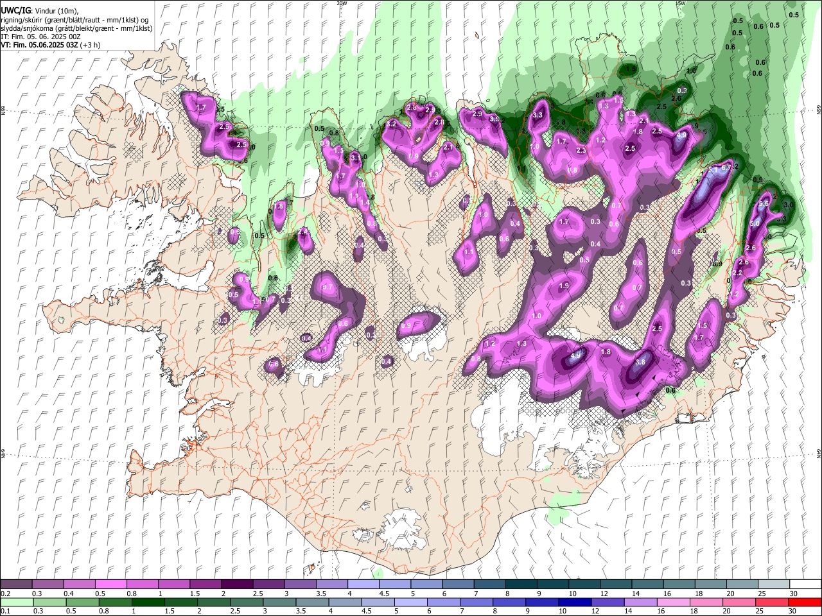Pick upper scale swatch between 2 and 2.5
Screen dimensions: 822x616
pyautogui.click(x=236, y=584)
